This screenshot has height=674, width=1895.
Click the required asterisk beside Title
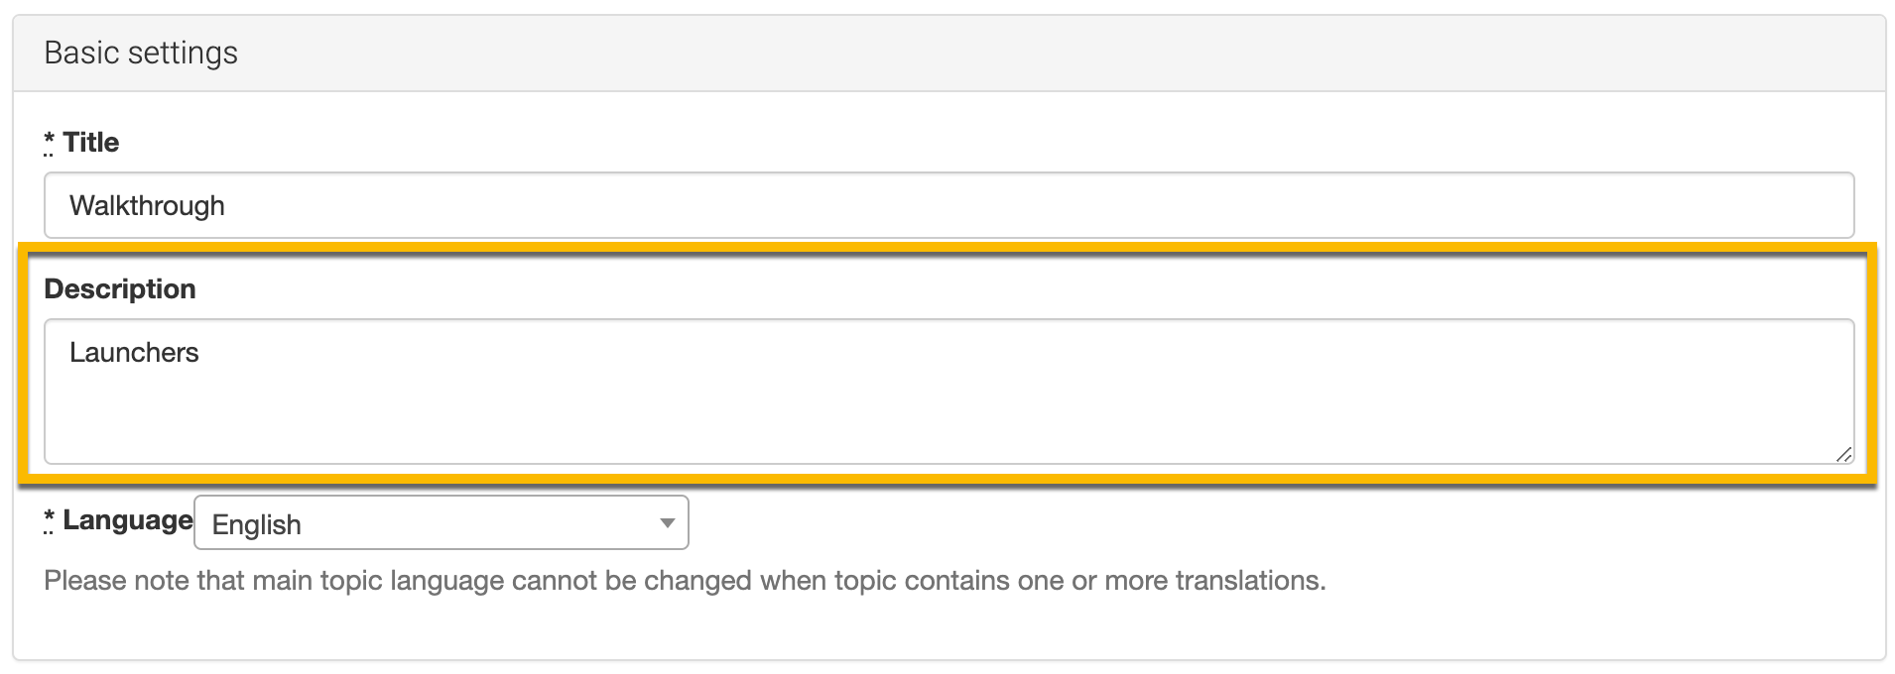[x=50, y=142]
